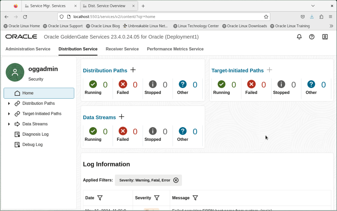Filter the Severity column using funnel icon

click(157, 198)
